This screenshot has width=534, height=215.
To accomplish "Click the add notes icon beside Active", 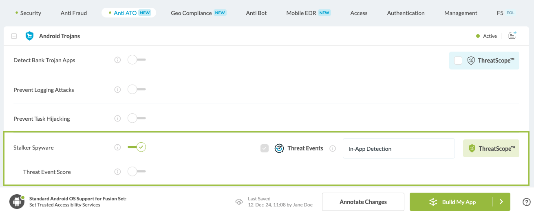I will tap(512, 36).
